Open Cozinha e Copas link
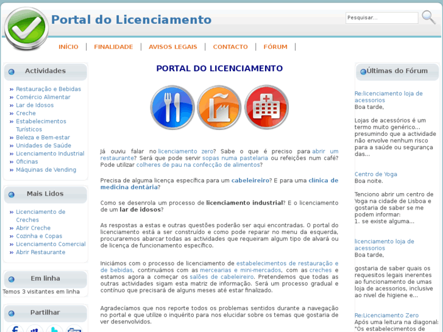443x332 pixels. 39,236
